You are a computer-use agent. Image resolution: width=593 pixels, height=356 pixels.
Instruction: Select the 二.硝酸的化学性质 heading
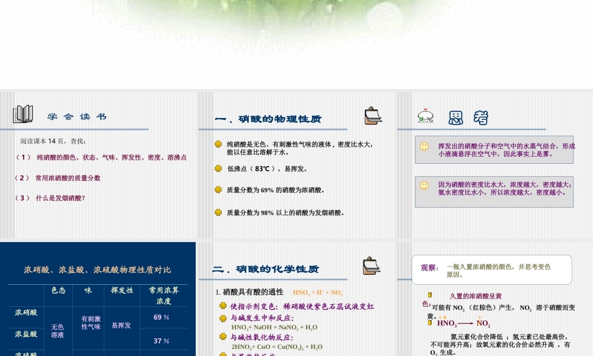(266, 269)
